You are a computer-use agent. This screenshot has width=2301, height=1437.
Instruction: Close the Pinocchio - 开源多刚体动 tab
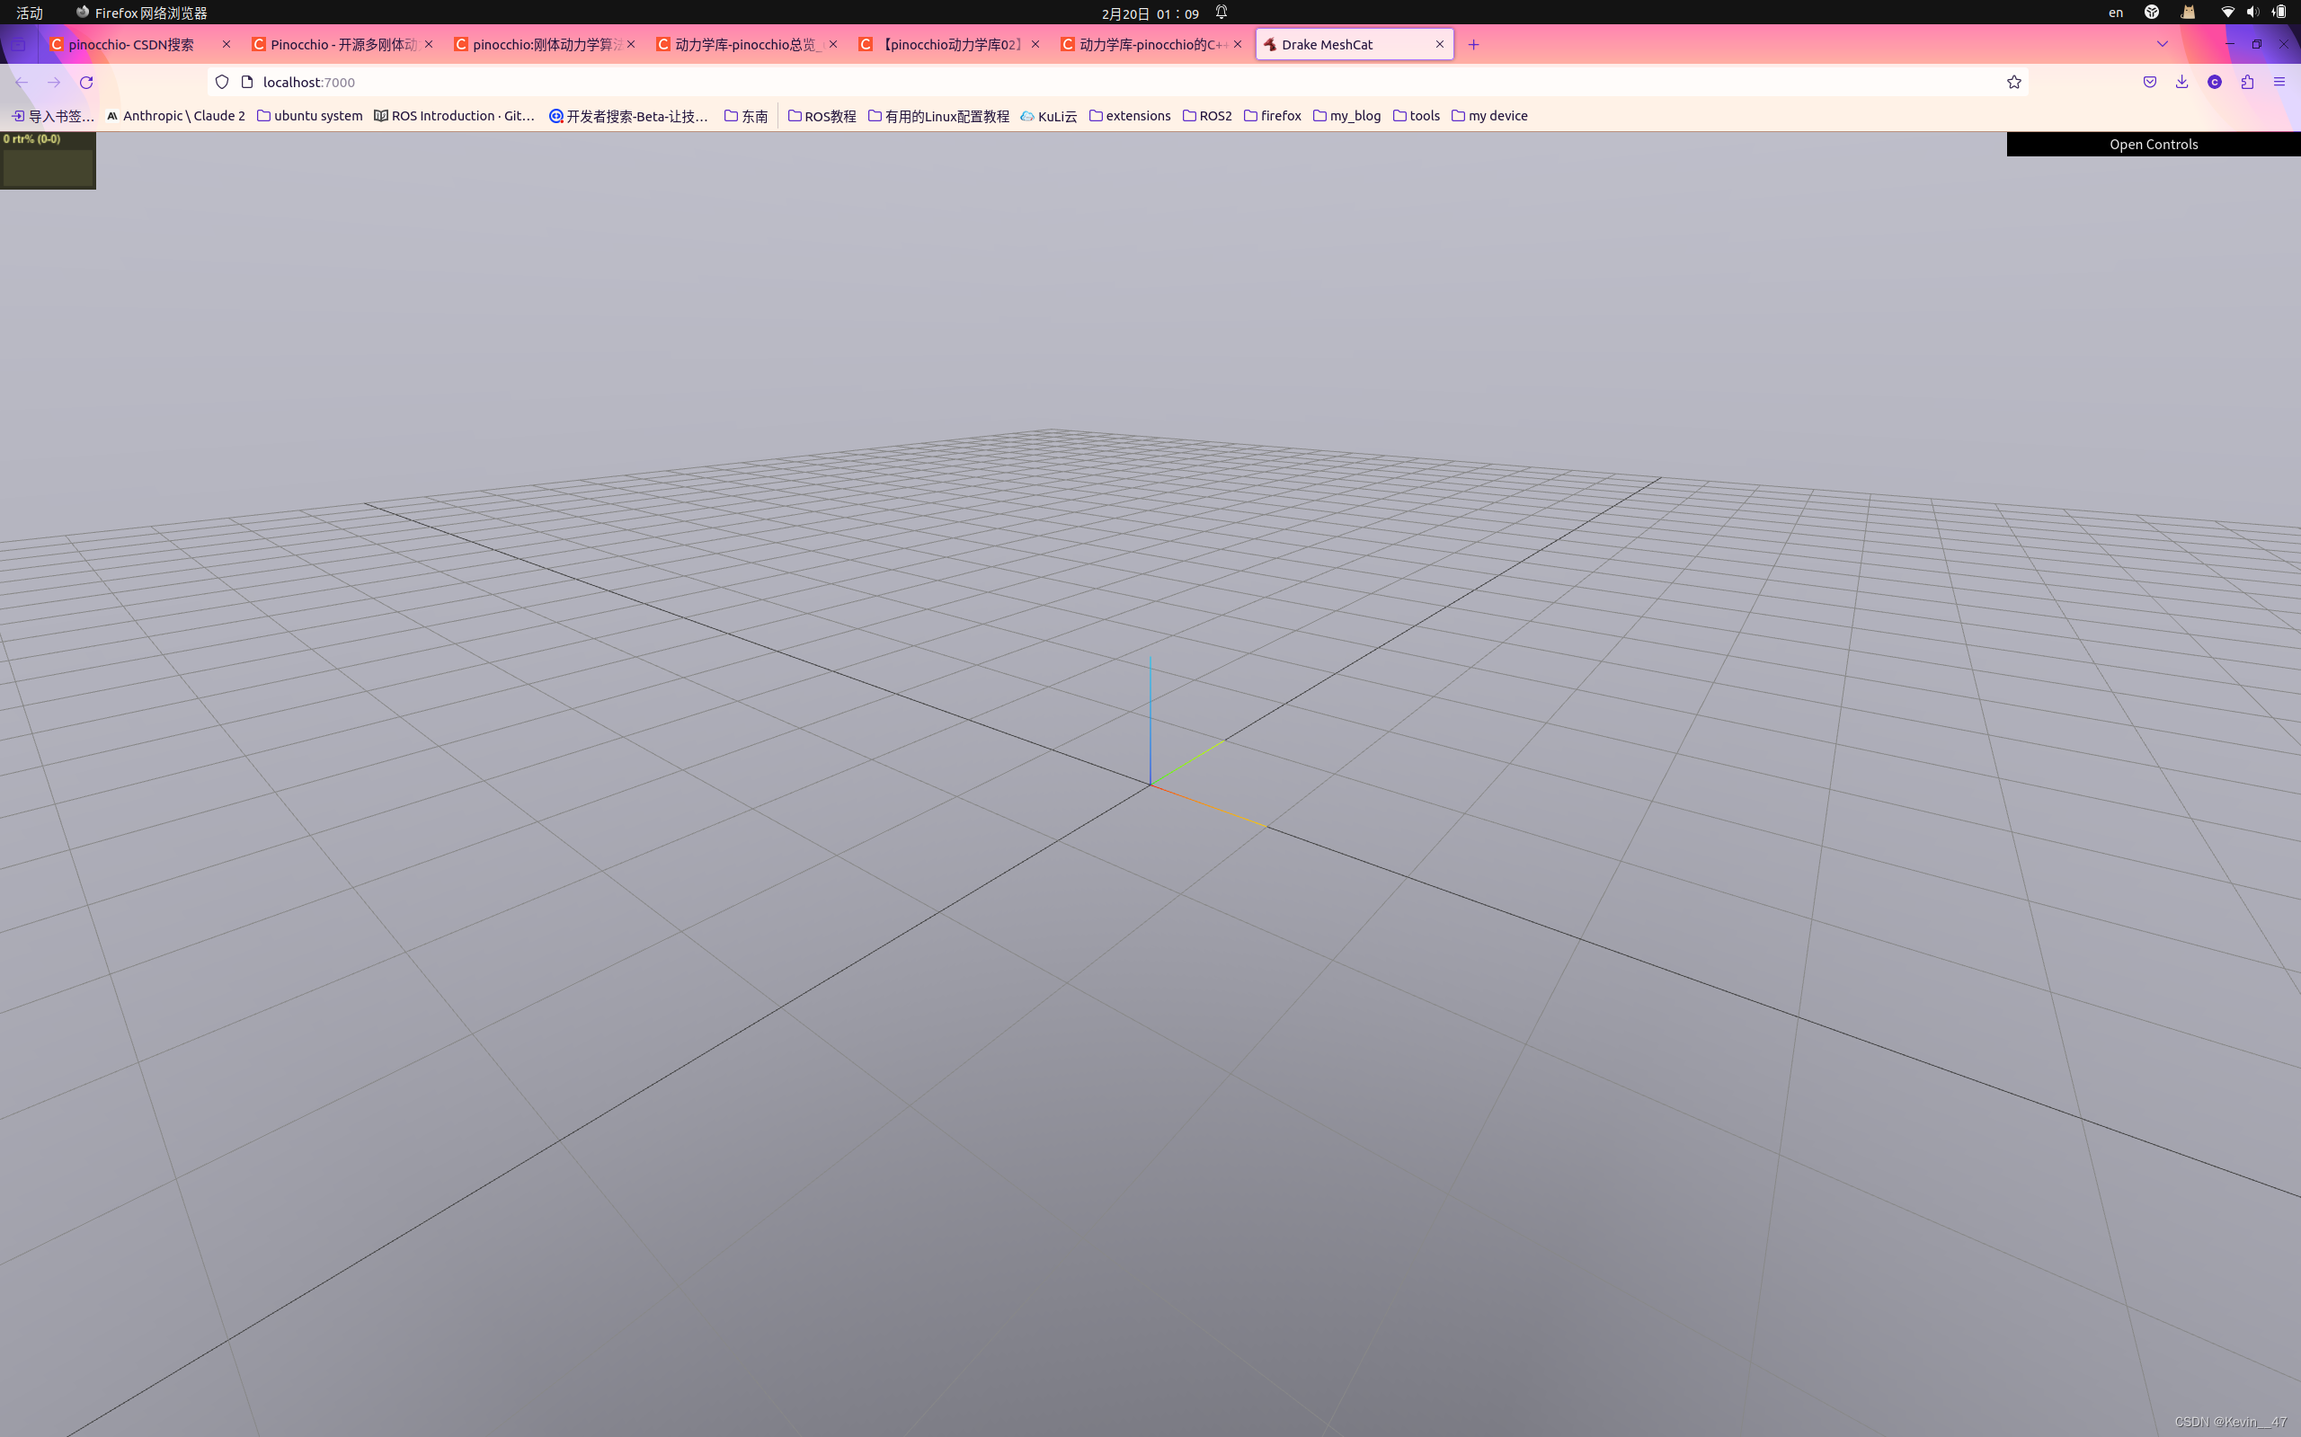pyautogui.click(x=429, y=45)
